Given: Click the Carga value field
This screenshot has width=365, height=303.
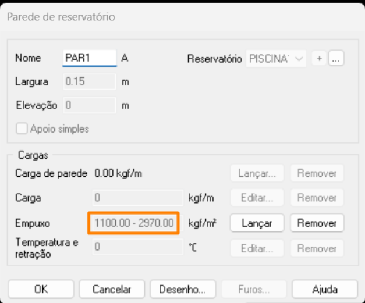Looking at the screenshot, I should pos(138,198).
